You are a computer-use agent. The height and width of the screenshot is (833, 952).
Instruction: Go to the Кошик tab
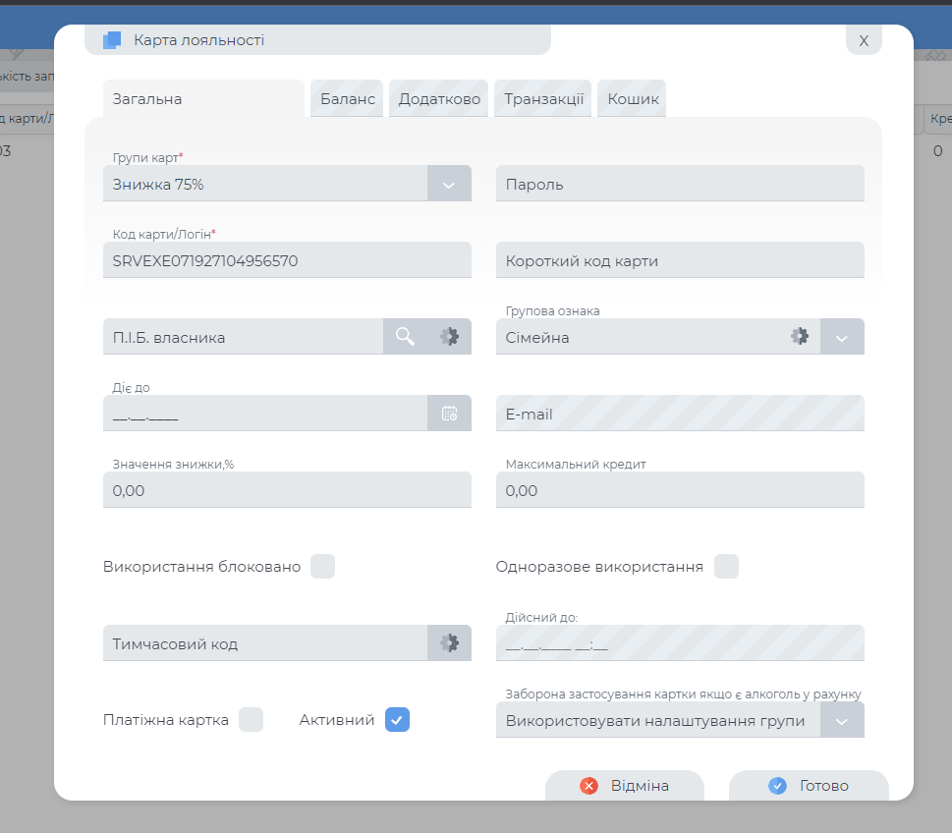pos(632,99)
